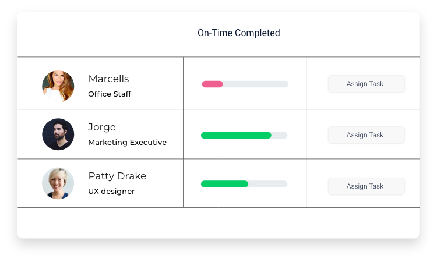Click gray unfilled part of Patty Drake's bar
Screen dimensions: 437x262
point(268,184)
